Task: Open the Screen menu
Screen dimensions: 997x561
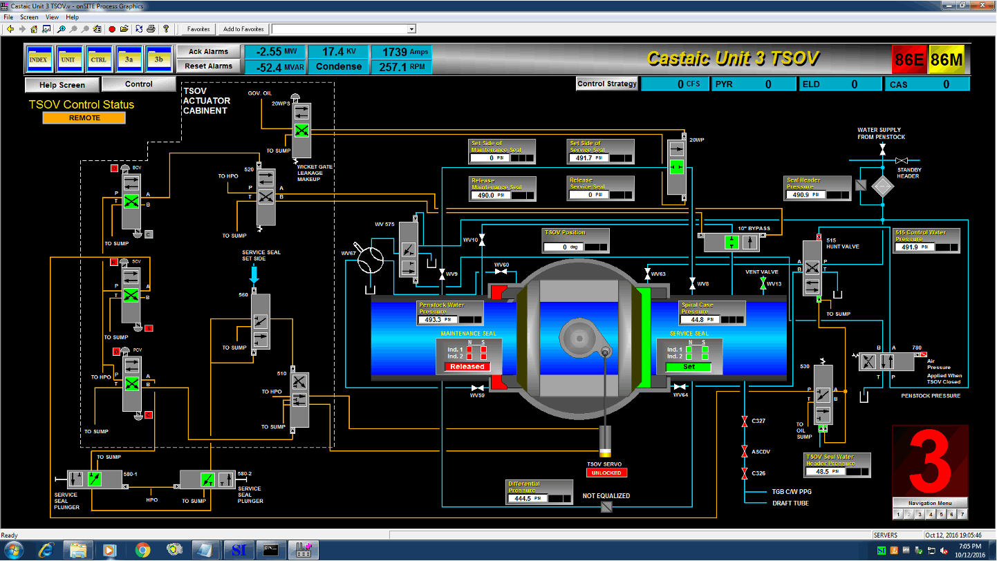Action: coord(29,17)
